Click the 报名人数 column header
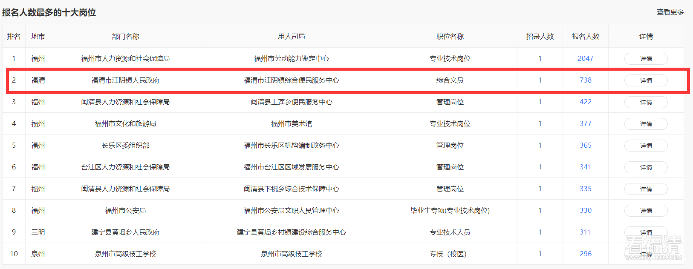The width and height of the screenshot is (693, 269). (586, 37)
